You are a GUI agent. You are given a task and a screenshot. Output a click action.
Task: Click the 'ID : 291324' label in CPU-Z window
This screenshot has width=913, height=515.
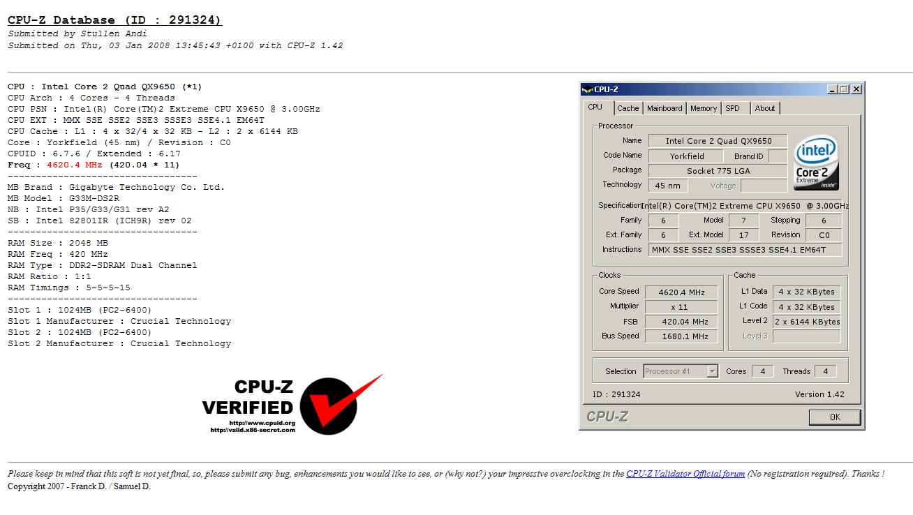coord(616,394)
